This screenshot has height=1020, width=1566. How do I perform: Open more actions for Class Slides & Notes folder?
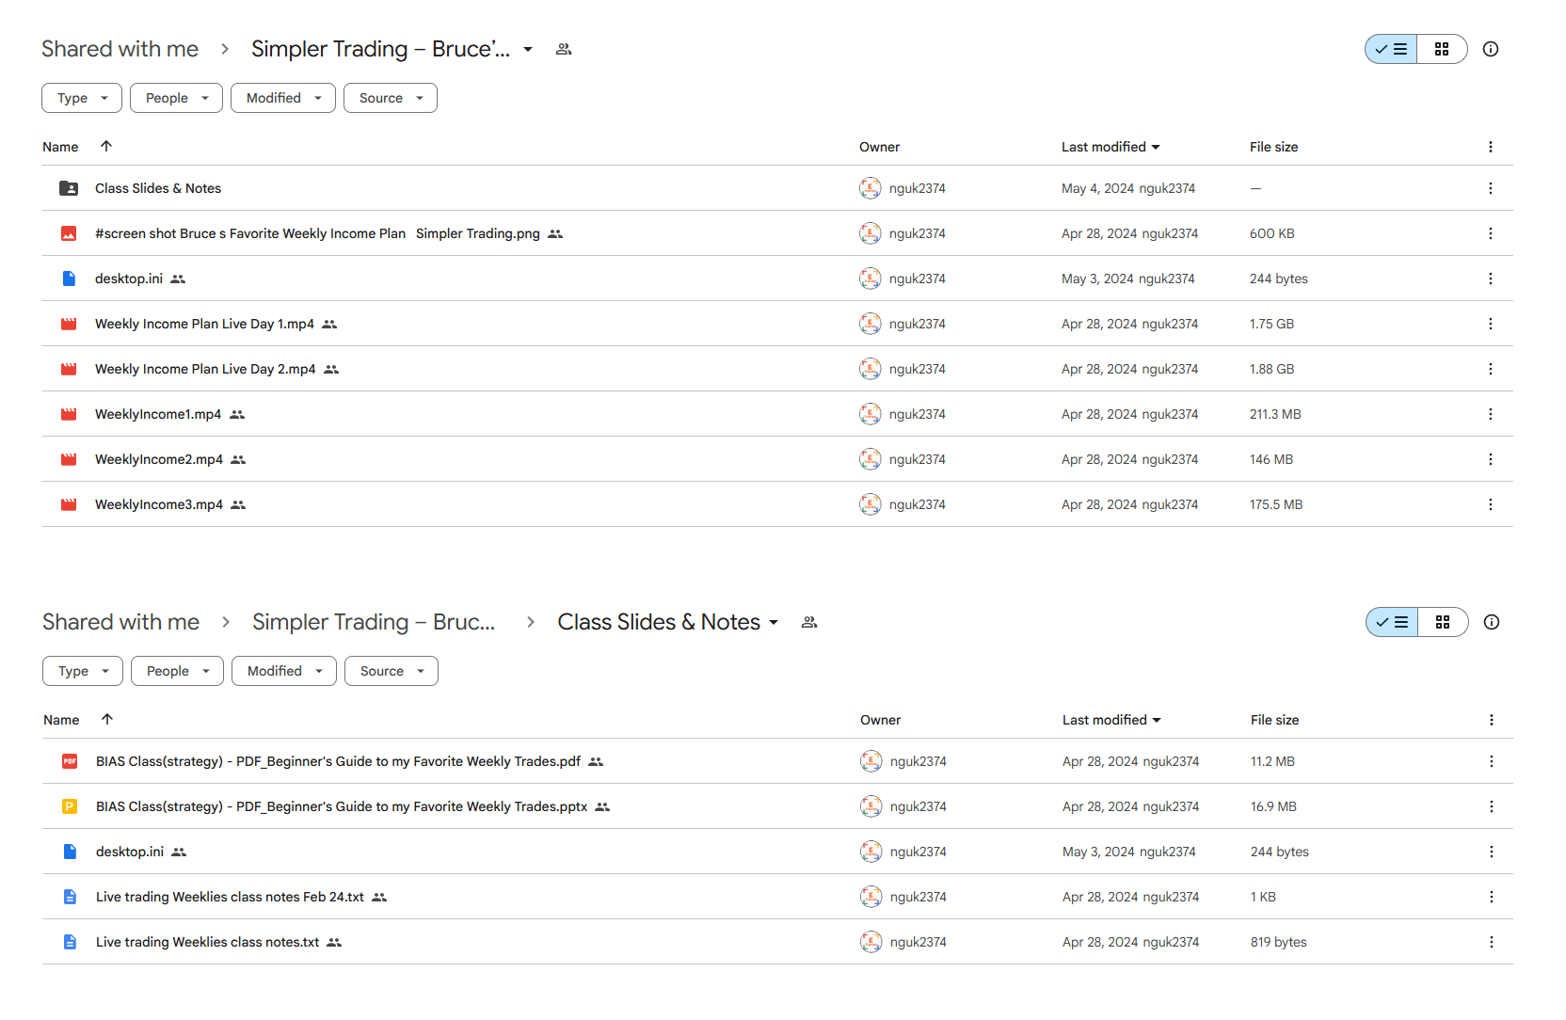1490,188
